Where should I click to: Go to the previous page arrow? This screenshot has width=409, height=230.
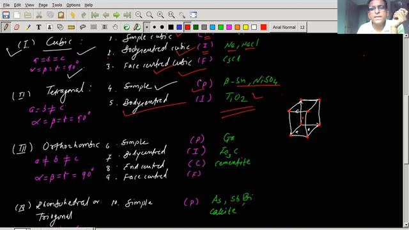[x=105, y=15]
